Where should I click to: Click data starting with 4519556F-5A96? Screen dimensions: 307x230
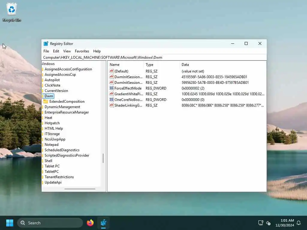(x=214, y=77)
